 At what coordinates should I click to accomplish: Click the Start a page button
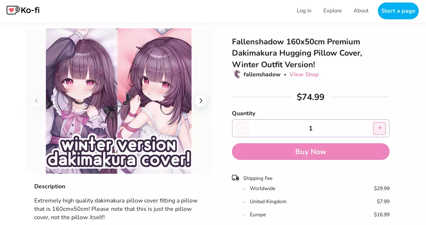398,11
